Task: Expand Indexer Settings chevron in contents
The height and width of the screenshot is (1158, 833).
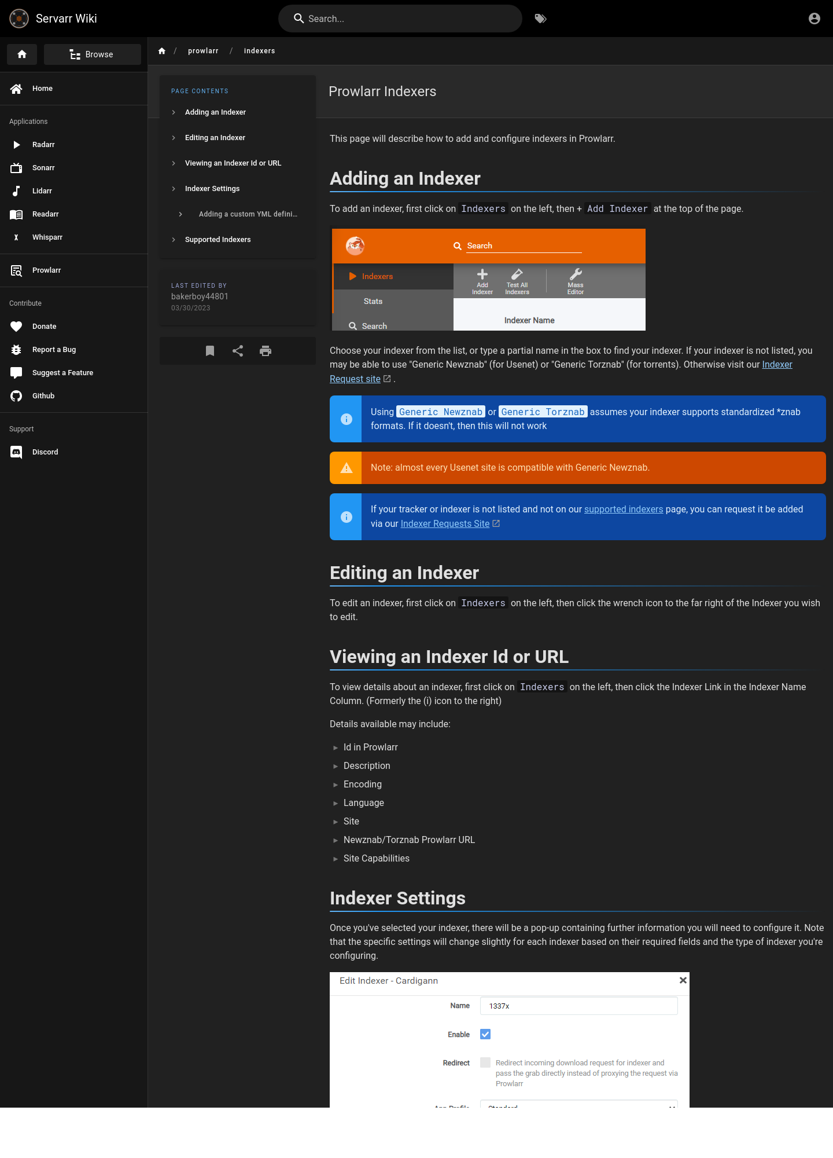Action: (174, 189)
